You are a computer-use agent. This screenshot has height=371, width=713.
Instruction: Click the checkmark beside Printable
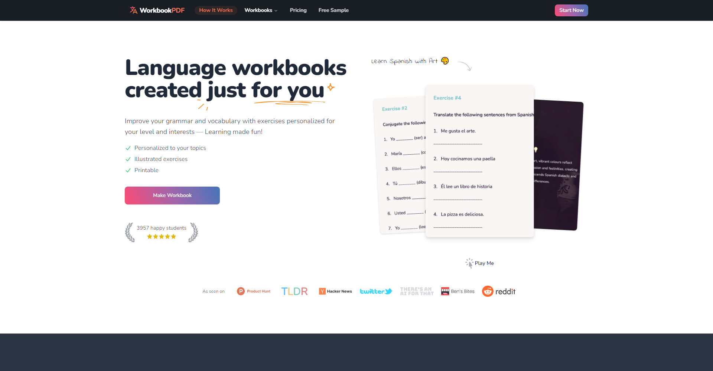[128, 170]
